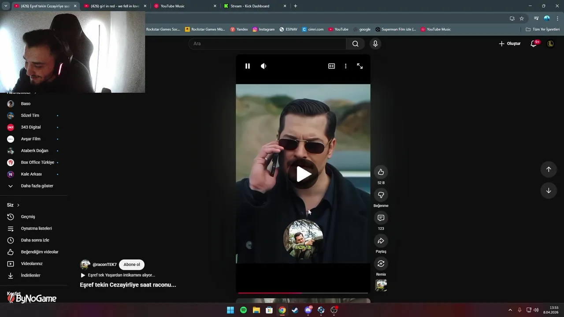Viewport: 564px width, 317px height.
Task: Open the @raconTEK7 channel link
Action: (x=104, y=265)
